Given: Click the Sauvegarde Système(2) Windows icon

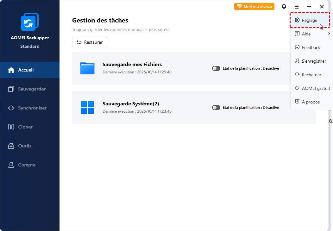Looking at the screenshot, I should pyautogui.click(x=87, y=108).
